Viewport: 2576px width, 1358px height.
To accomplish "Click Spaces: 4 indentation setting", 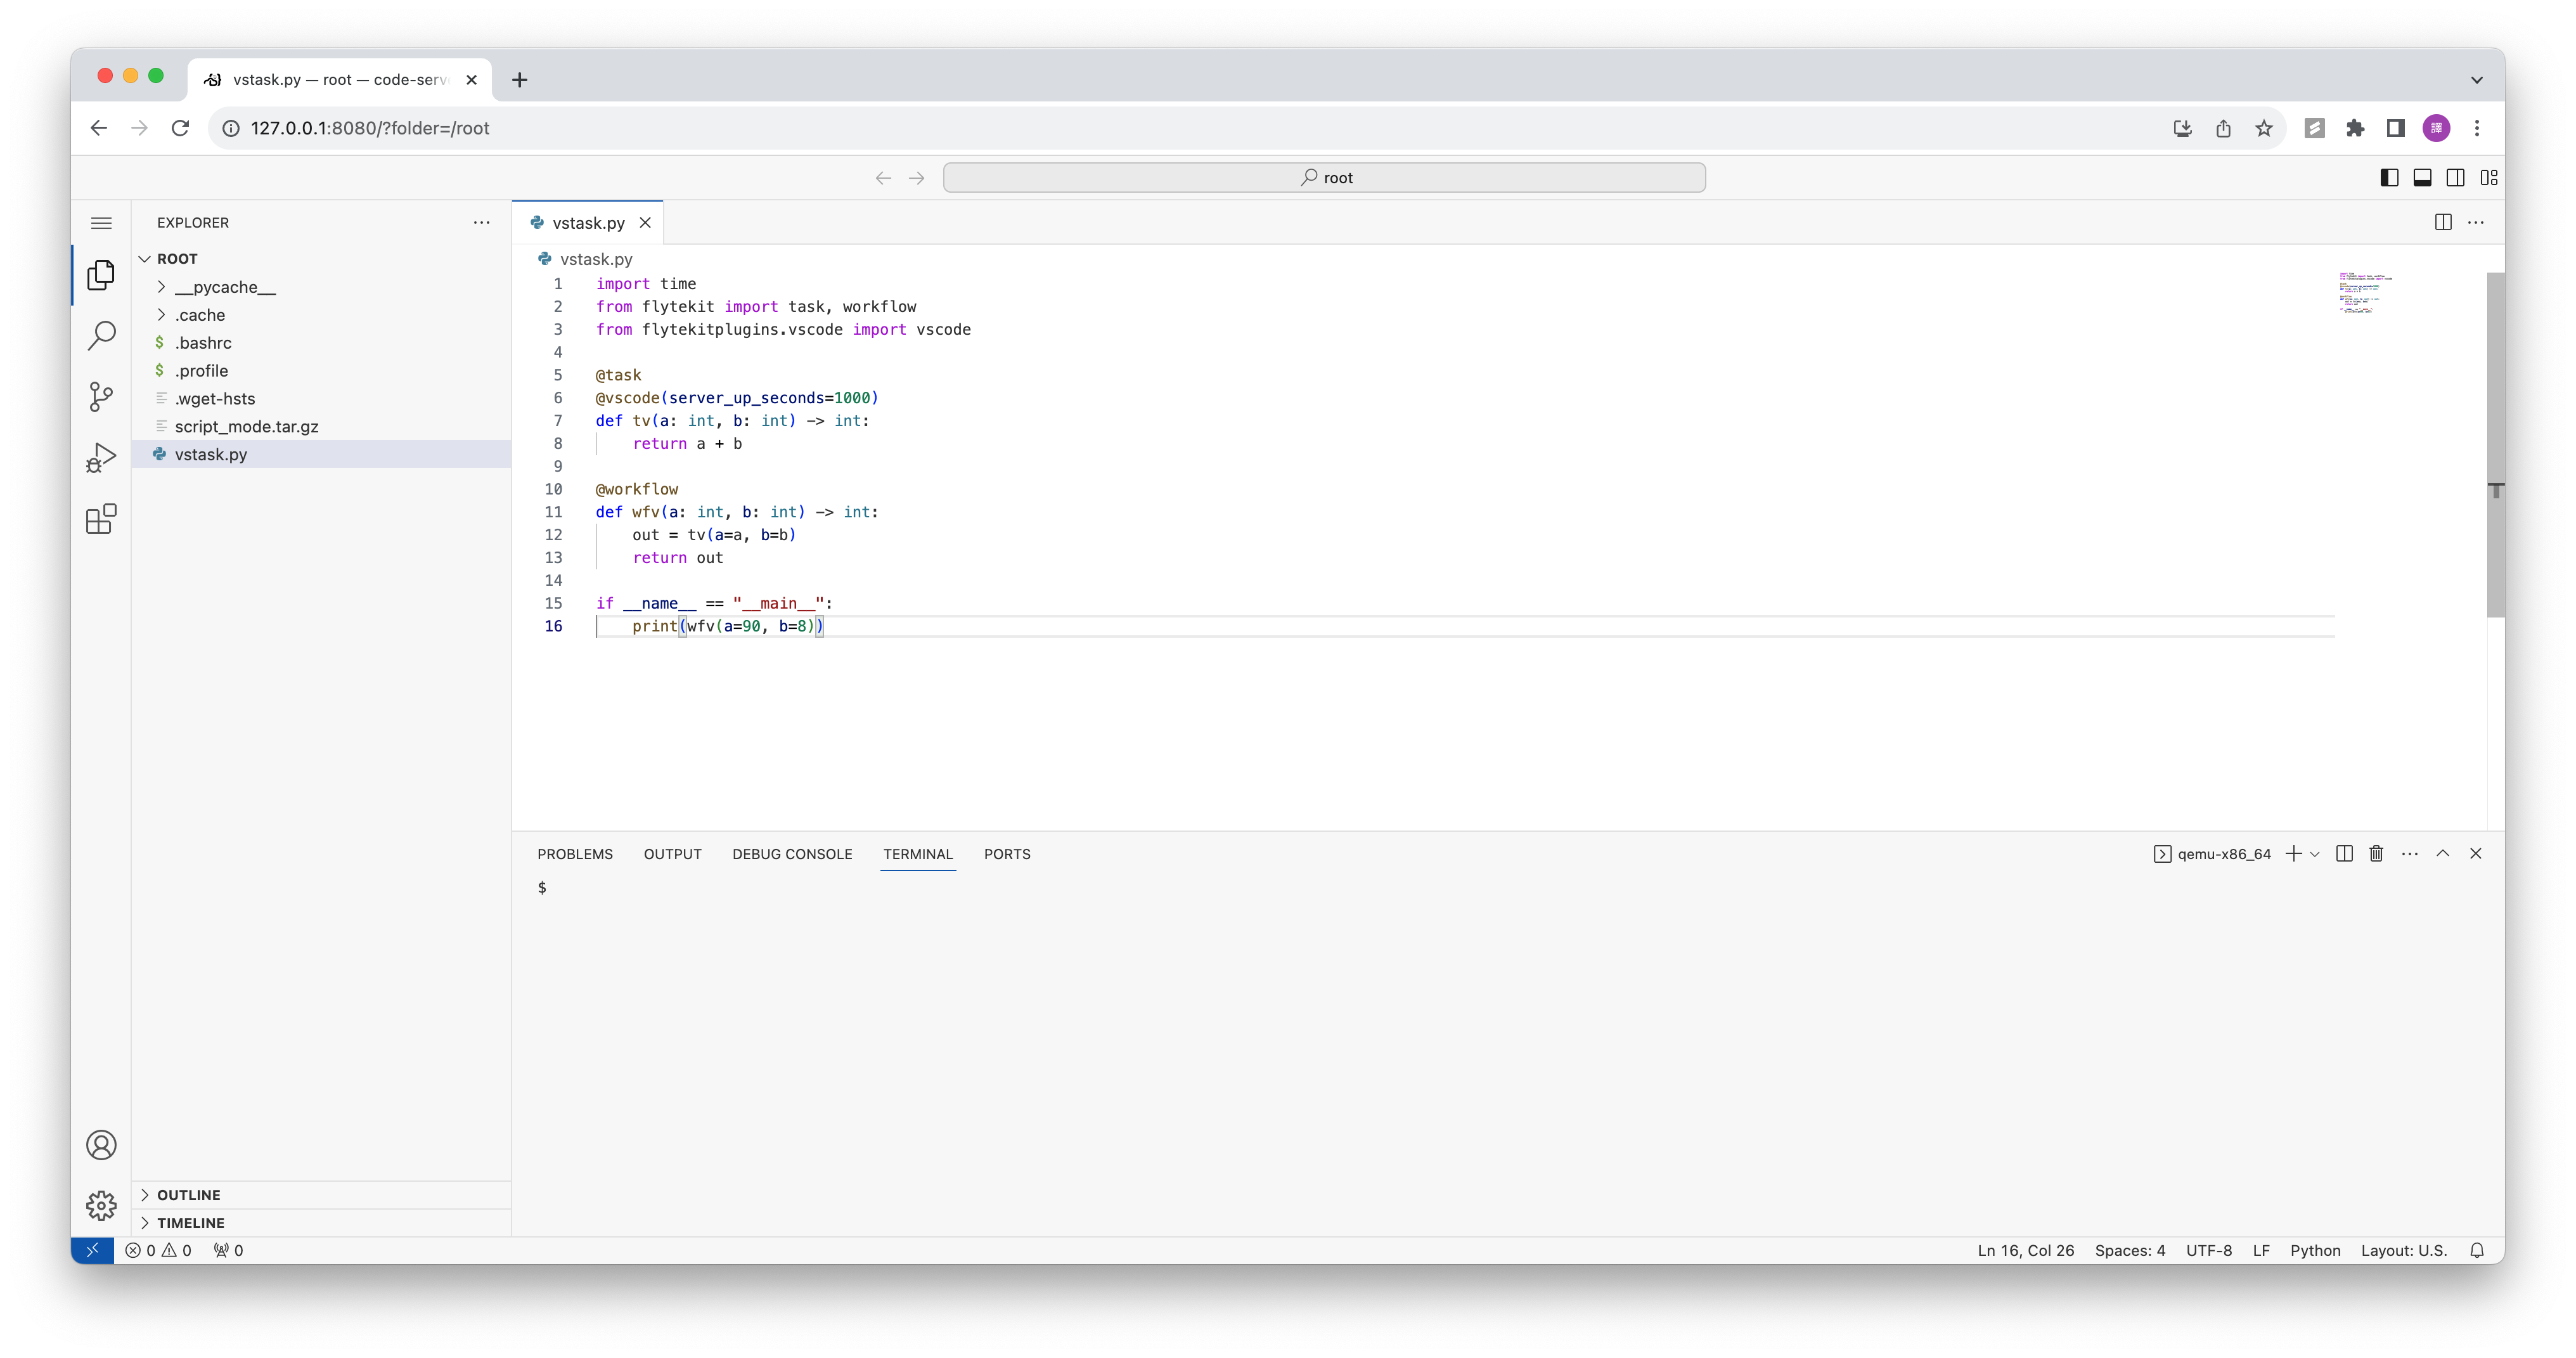I will click(2130, 1250).
